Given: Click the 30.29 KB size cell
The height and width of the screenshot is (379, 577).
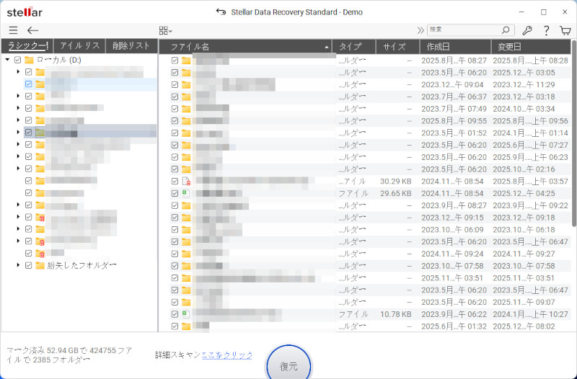Looking at the screenshot, I should [395, 182].
